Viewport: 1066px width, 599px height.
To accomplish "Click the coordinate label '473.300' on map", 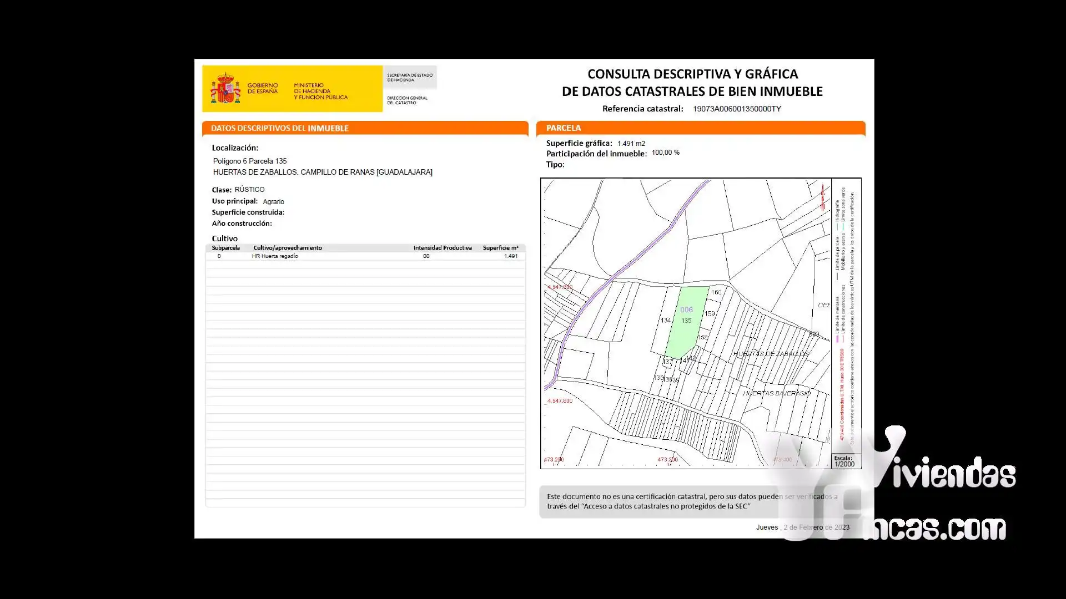I will coord(668,460).
